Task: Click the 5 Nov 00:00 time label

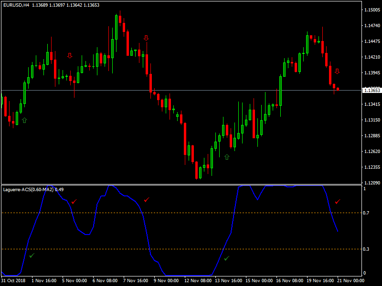Action: [x=74, y=281]
